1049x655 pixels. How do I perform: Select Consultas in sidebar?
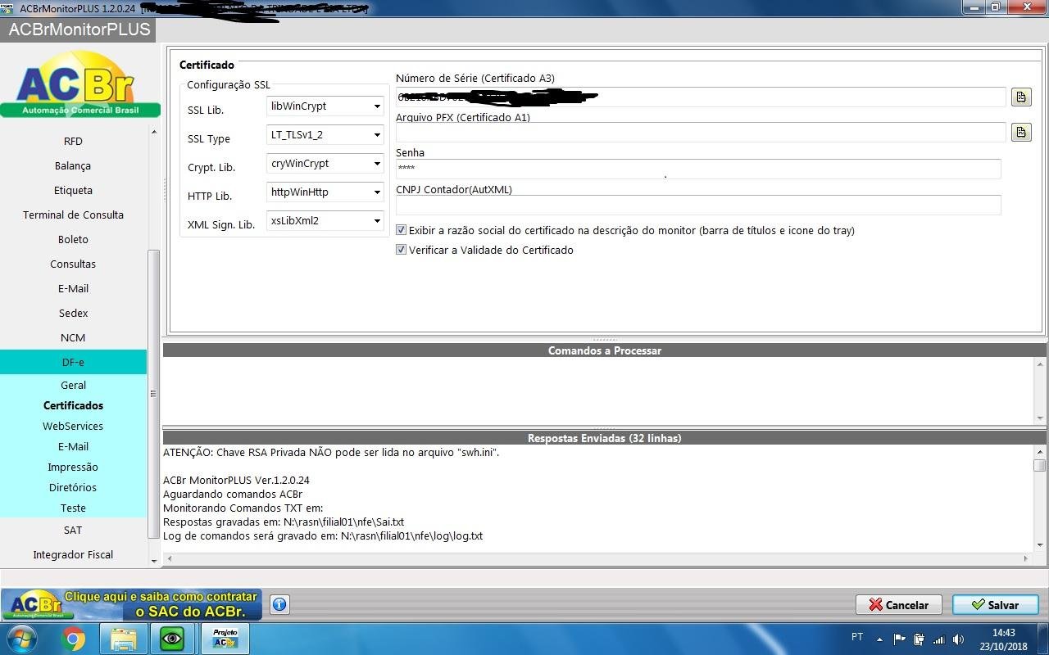pyautogui.click(x=73, y=264)
